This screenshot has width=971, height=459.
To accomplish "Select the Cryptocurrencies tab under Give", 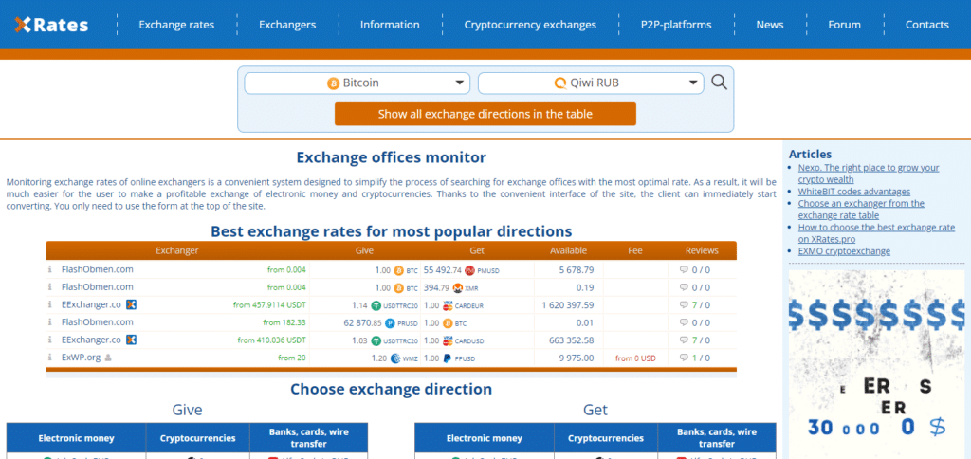I will (x=197, y=438).
